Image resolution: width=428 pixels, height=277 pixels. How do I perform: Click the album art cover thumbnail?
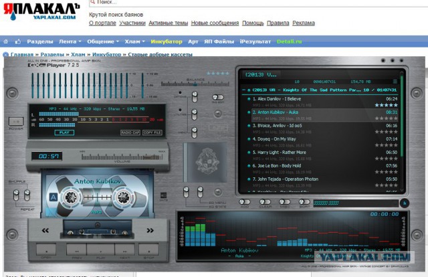(x=205, y=163)
